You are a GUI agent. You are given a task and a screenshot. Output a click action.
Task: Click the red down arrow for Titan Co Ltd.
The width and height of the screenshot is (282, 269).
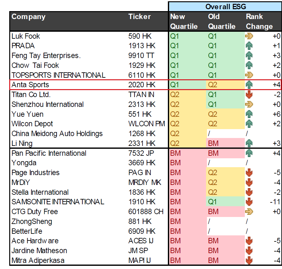tap(249, 95)
